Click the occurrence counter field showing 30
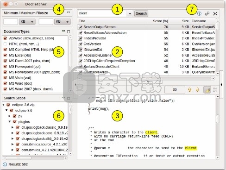 [175, 90]
